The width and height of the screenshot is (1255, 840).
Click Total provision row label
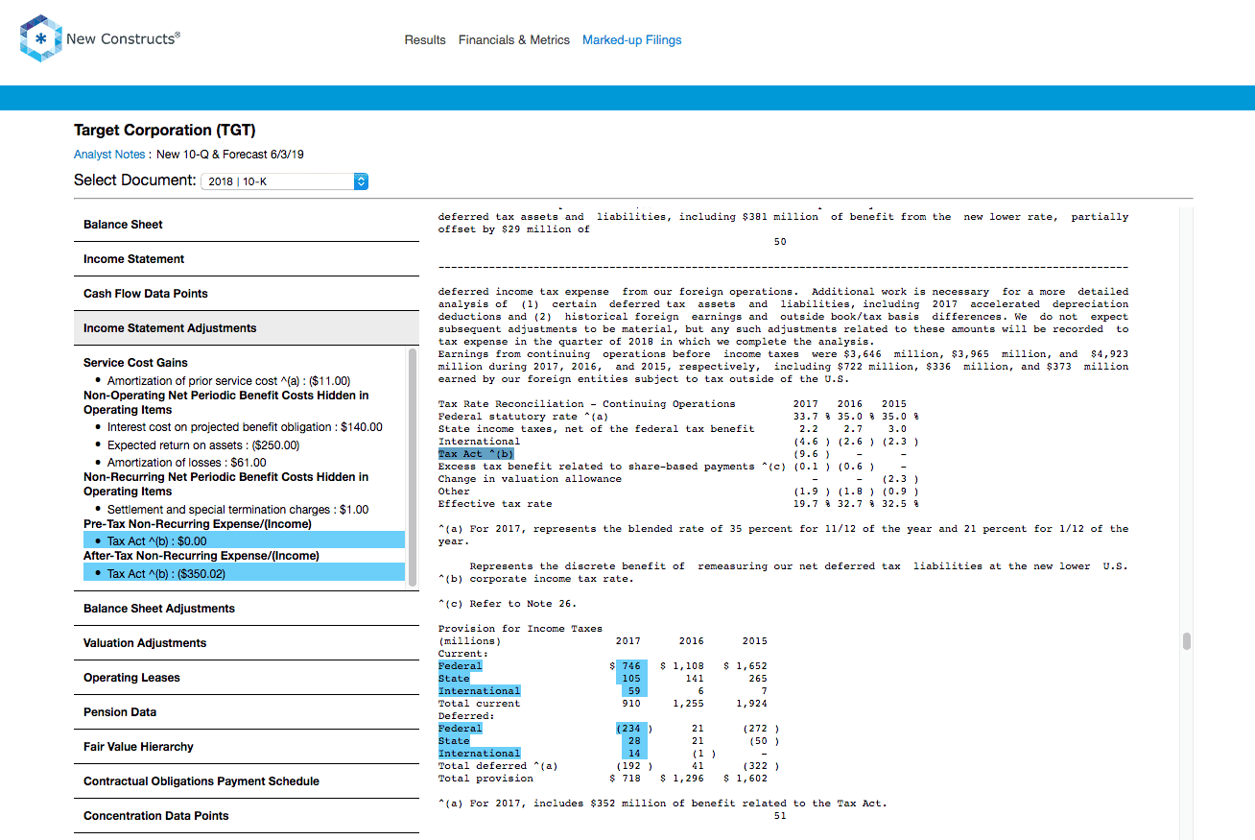[485, 779]
